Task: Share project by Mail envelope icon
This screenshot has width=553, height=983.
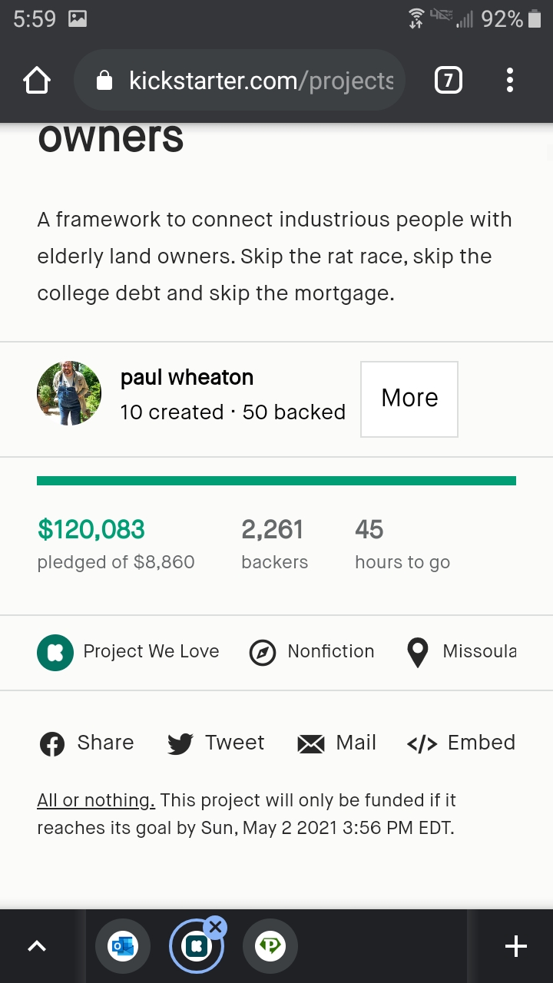Action: point(311,744)
